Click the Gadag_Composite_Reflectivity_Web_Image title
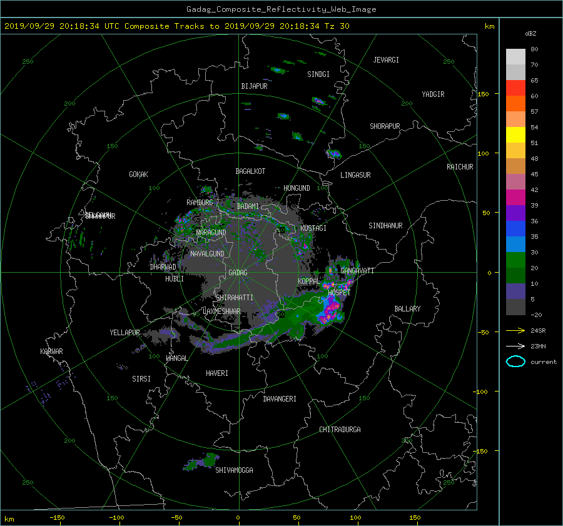The width and height of the screenshot is (563, 526). (x=281, y=9)
